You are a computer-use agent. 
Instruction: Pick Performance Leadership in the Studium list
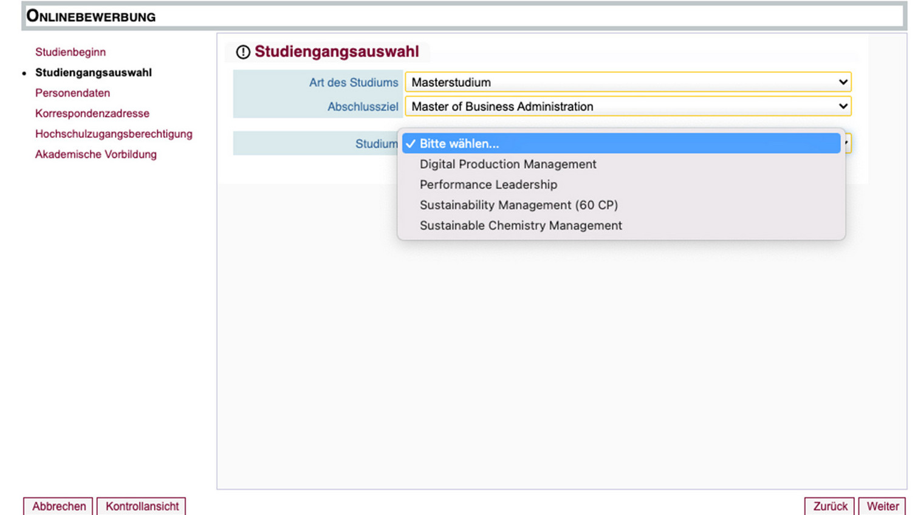[x=488, y=185]
